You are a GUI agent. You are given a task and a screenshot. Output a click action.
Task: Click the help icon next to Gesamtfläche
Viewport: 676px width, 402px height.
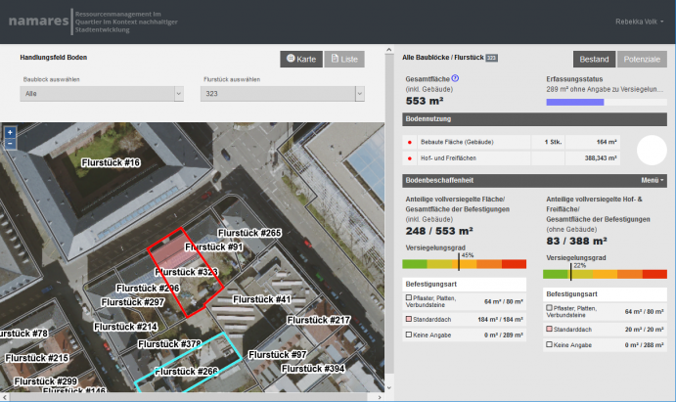point(456,78)
